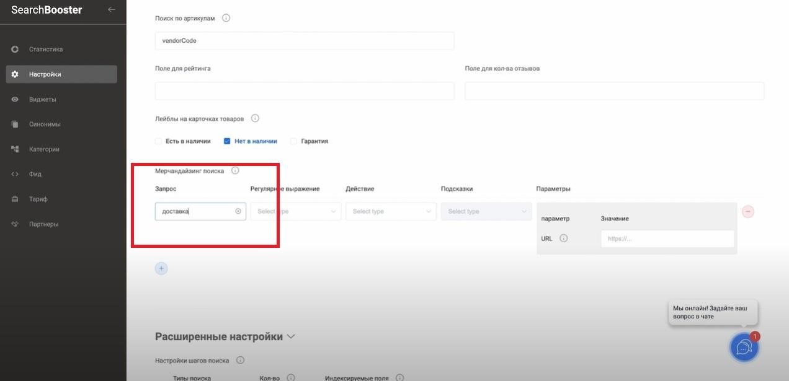Go to Статистика in the sidebar

point(45,49)
